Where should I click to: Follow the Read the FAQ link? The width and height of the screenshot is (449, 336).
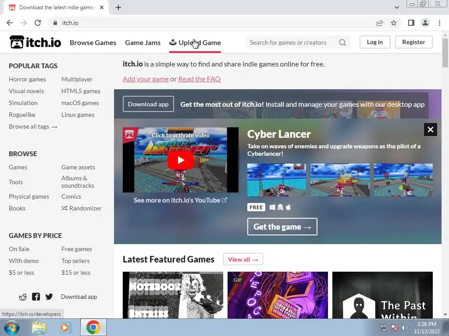pos(200,79)
